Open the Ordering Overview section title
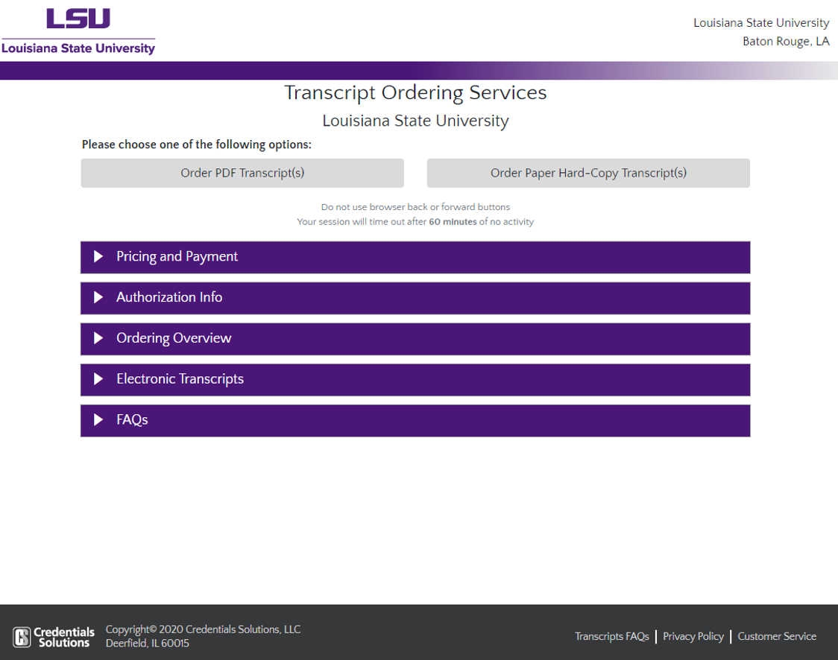Screen dimensions: 838x660 (174, 338)
